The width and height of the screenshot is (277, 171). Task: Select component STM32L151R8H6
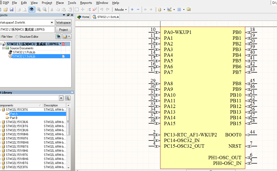[x=17, y=134]
